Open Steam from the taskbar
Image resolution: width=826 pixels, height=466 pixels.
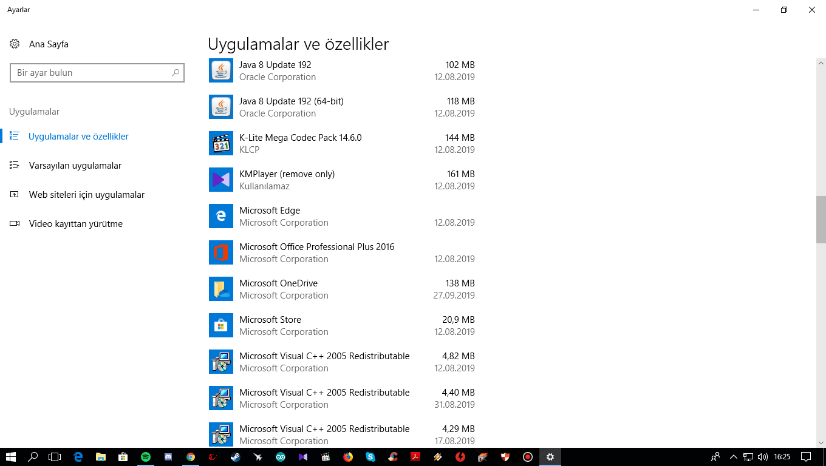(x=236, y=457)
